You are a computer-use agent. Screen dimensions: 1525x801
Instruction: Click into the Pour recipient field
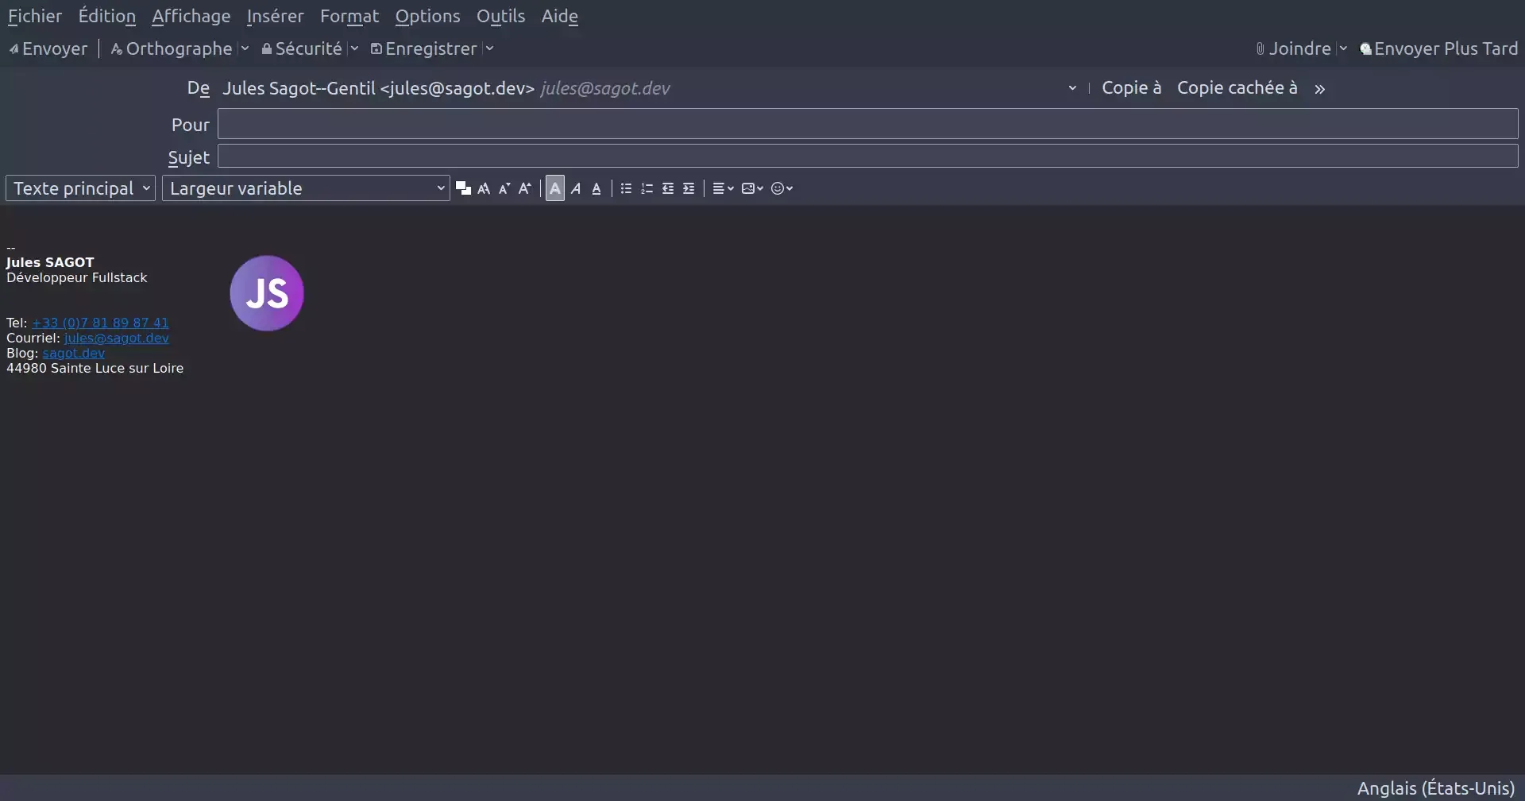point(867,125)
